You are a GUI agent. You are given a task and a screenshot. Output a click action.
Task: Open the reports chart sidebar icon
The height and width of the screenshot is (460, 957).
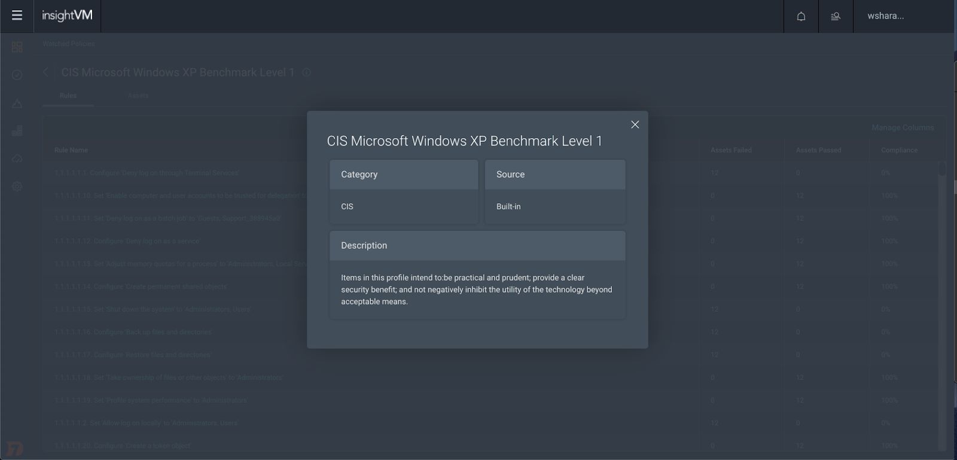[17, 130]
